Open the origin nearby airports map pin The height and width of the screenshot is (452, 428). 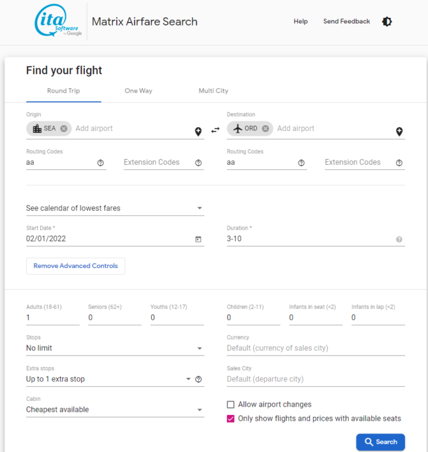coord(198,132)
